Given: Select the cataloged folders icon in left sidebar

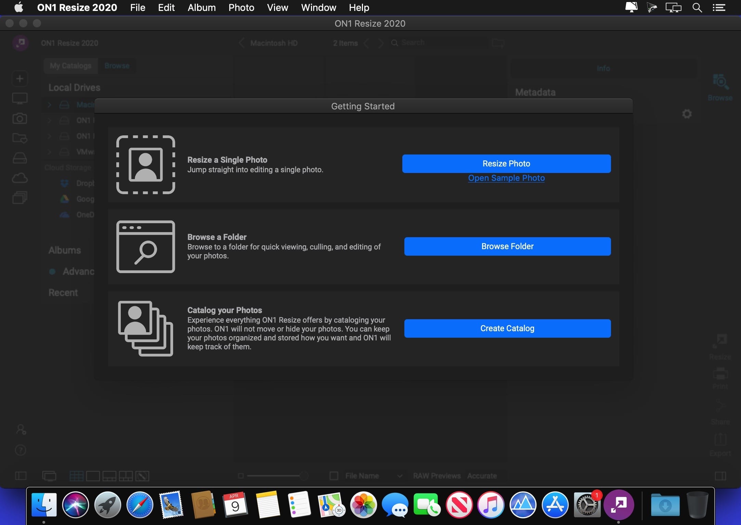Looking at the screenshot, I should [x=20, y=138].
